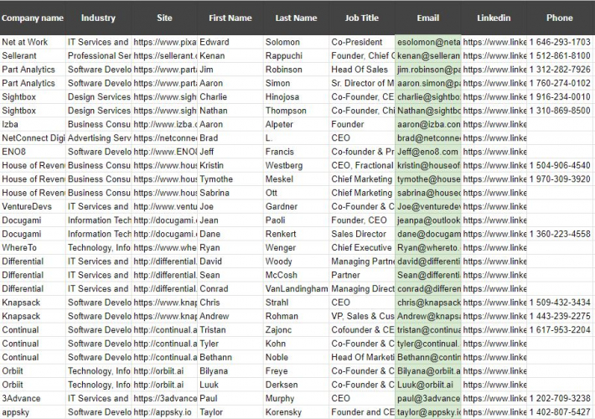595x419 pixels.
Task: Select the Job Title column header
Action: point(362,18)
